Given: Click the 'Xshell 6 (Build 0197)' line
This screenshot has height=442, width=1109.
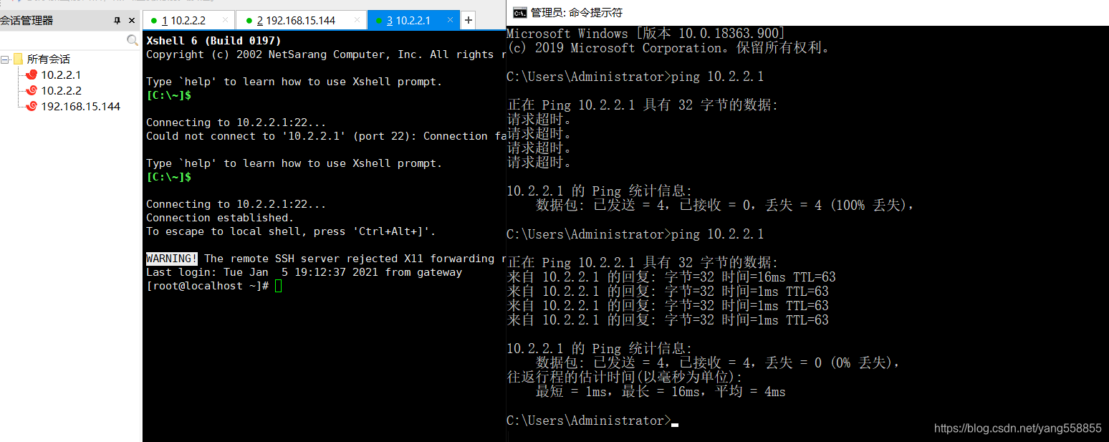Looking at the screenshot, I should 213,41.
